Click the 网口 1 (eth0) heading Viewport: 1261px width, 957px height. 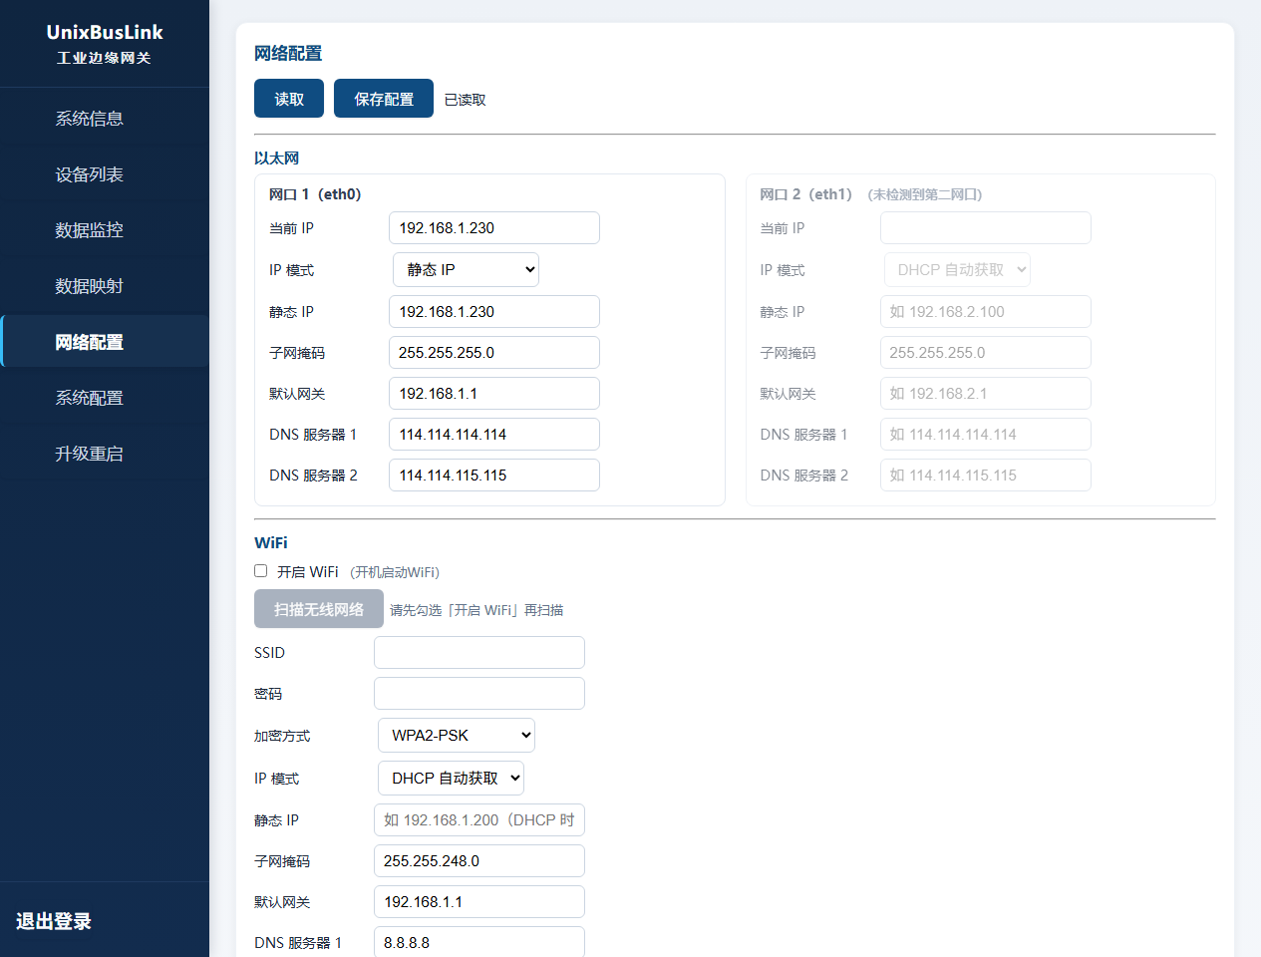[315, 194]
